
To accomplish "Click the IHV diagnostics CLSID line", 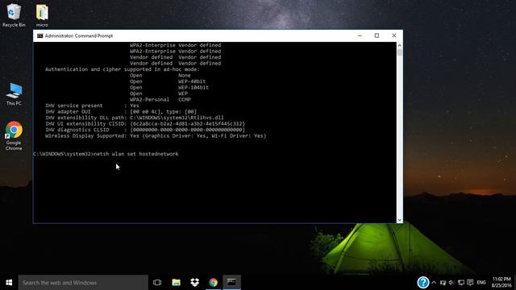I will point(145,130).
